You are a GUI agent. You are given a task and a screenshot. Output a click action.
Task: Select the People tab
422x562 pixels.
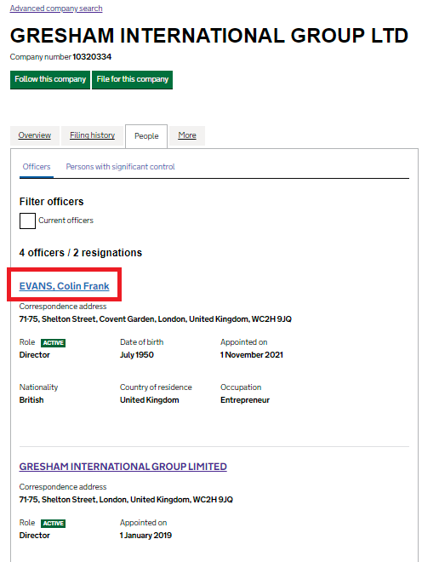(x=146, y=136)
